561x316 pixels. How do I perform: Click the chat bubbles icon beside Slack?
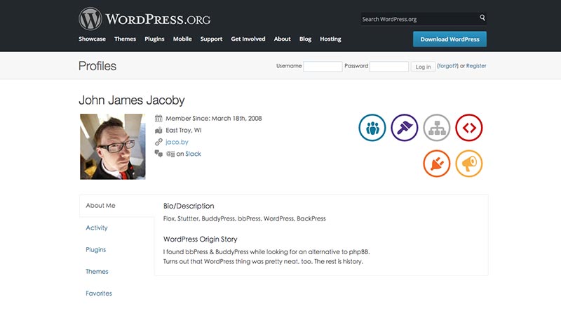pyautogui.click(x=158, y=154)
